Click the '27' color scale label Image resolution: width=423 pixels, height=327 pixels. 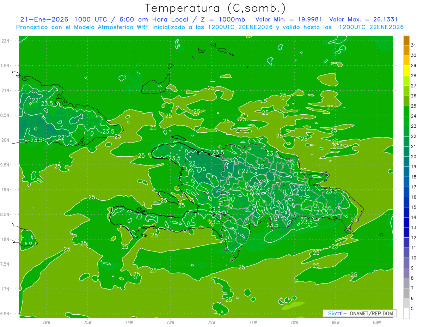(x=413, y=86)
